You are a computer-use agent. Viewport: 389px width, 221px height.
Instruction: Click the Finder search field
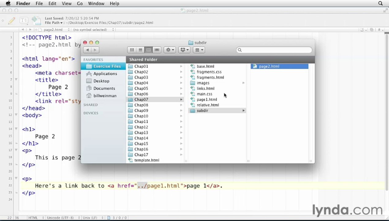(x=274, y=50)
